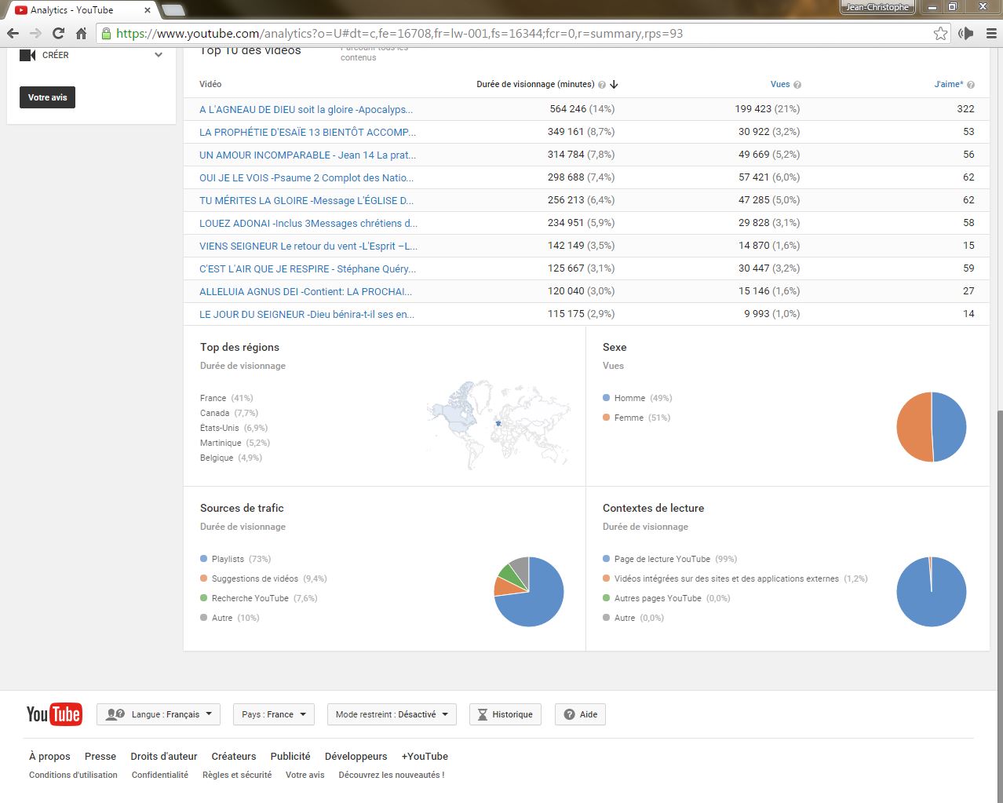Click the Homme/Femme pie chart
Image resolution: width=1003 pixels, height=803 pixels.
(x=932, y=427)
